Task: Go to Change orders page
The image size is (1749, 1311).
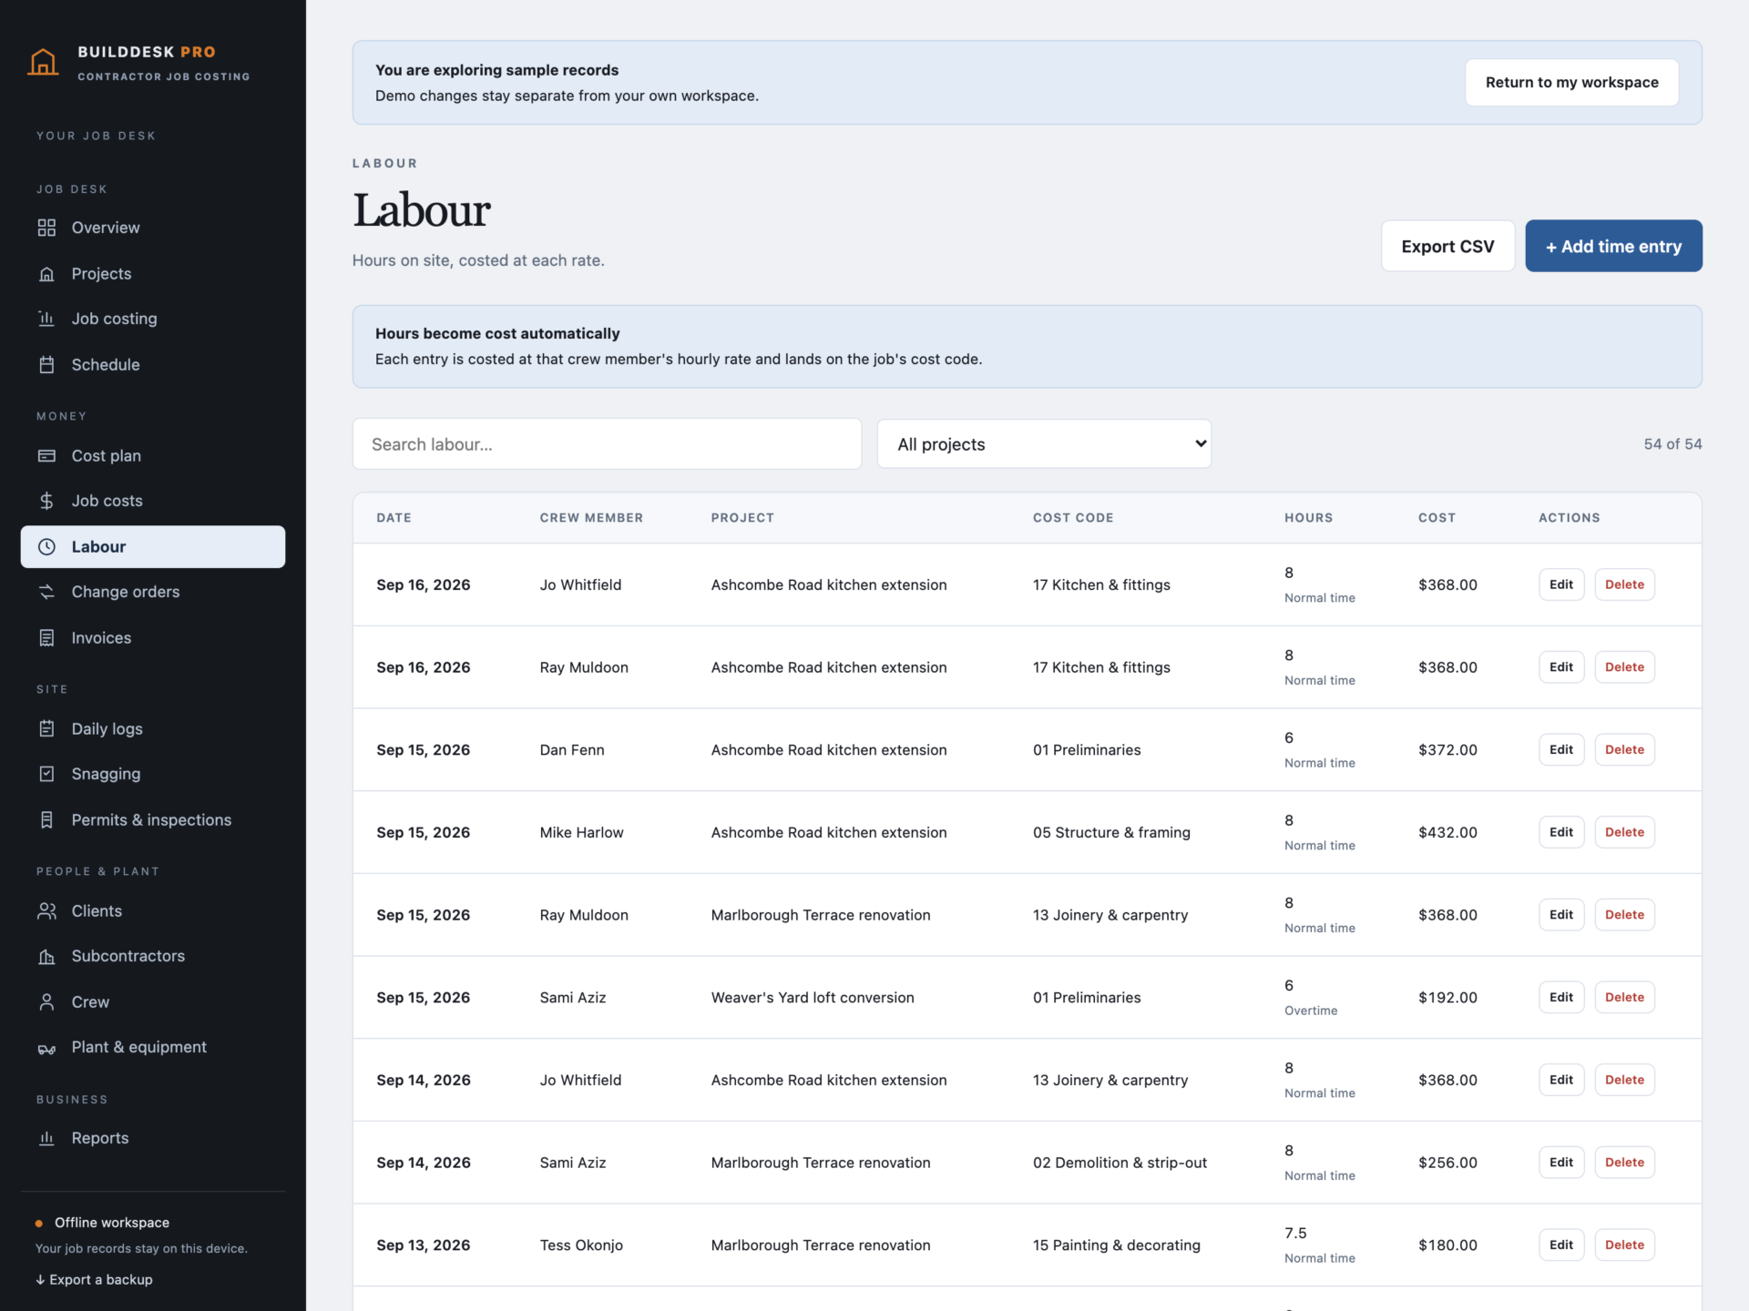Action: click(x=153, y=592)
